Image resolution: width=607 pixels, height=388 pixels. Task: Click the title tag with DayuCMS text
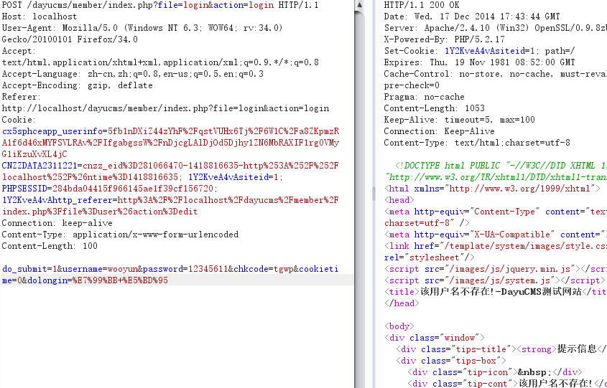pos(496,292)
